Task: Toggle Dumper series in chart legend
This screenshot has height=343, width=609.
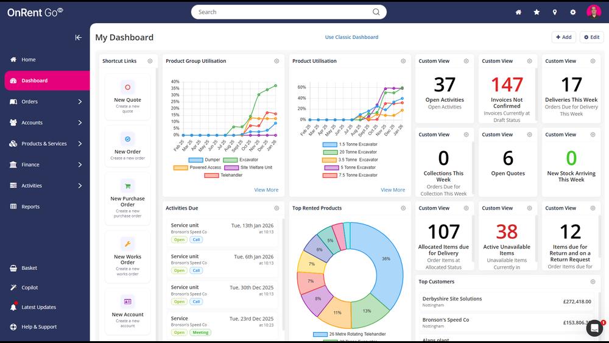Action: (x=204, y=160)
